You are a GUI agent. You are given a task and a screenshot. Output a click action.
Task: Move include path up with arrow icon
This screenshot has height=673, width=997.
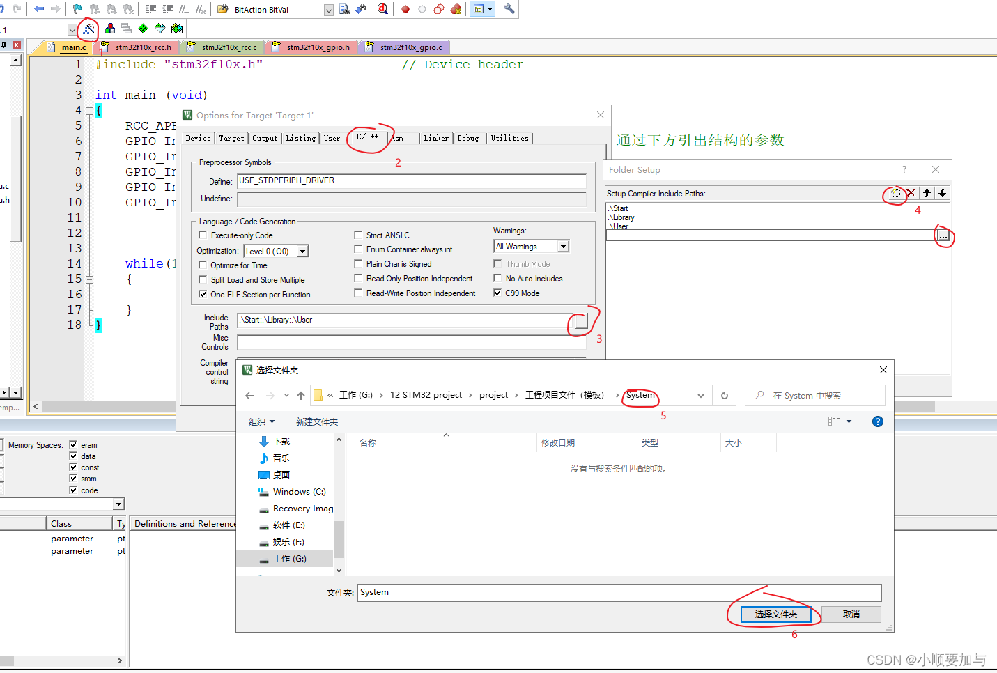pos(927,194)
